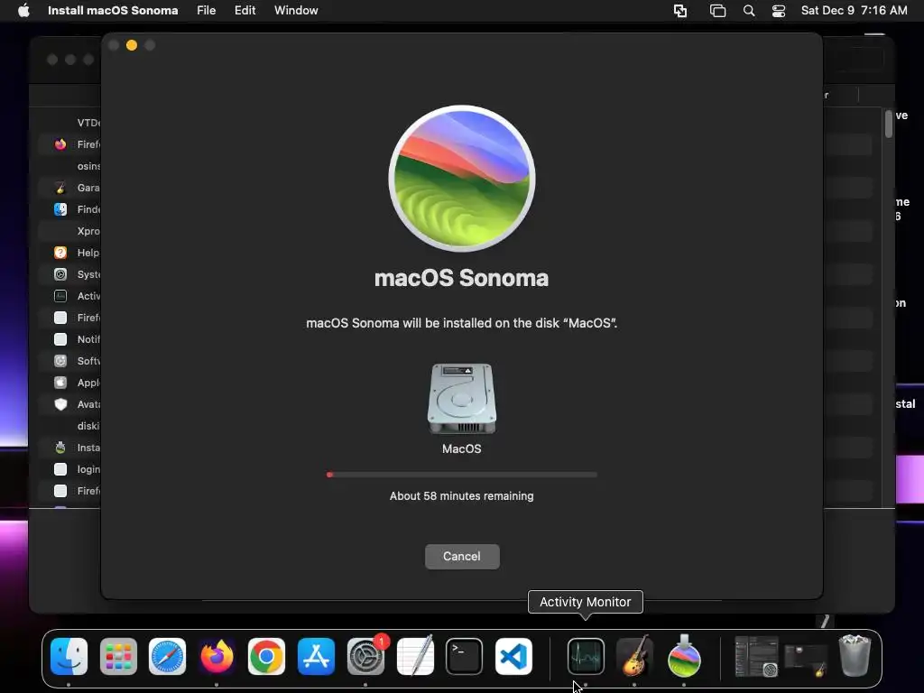Viewport: 924px width, 693px height.
Task: Open the App Store from the Dock
Action: tap(316, 656)
